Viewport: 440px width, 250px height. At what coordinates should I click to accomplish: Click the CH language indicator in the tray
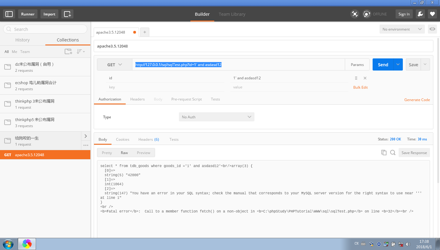click(357, 244)
